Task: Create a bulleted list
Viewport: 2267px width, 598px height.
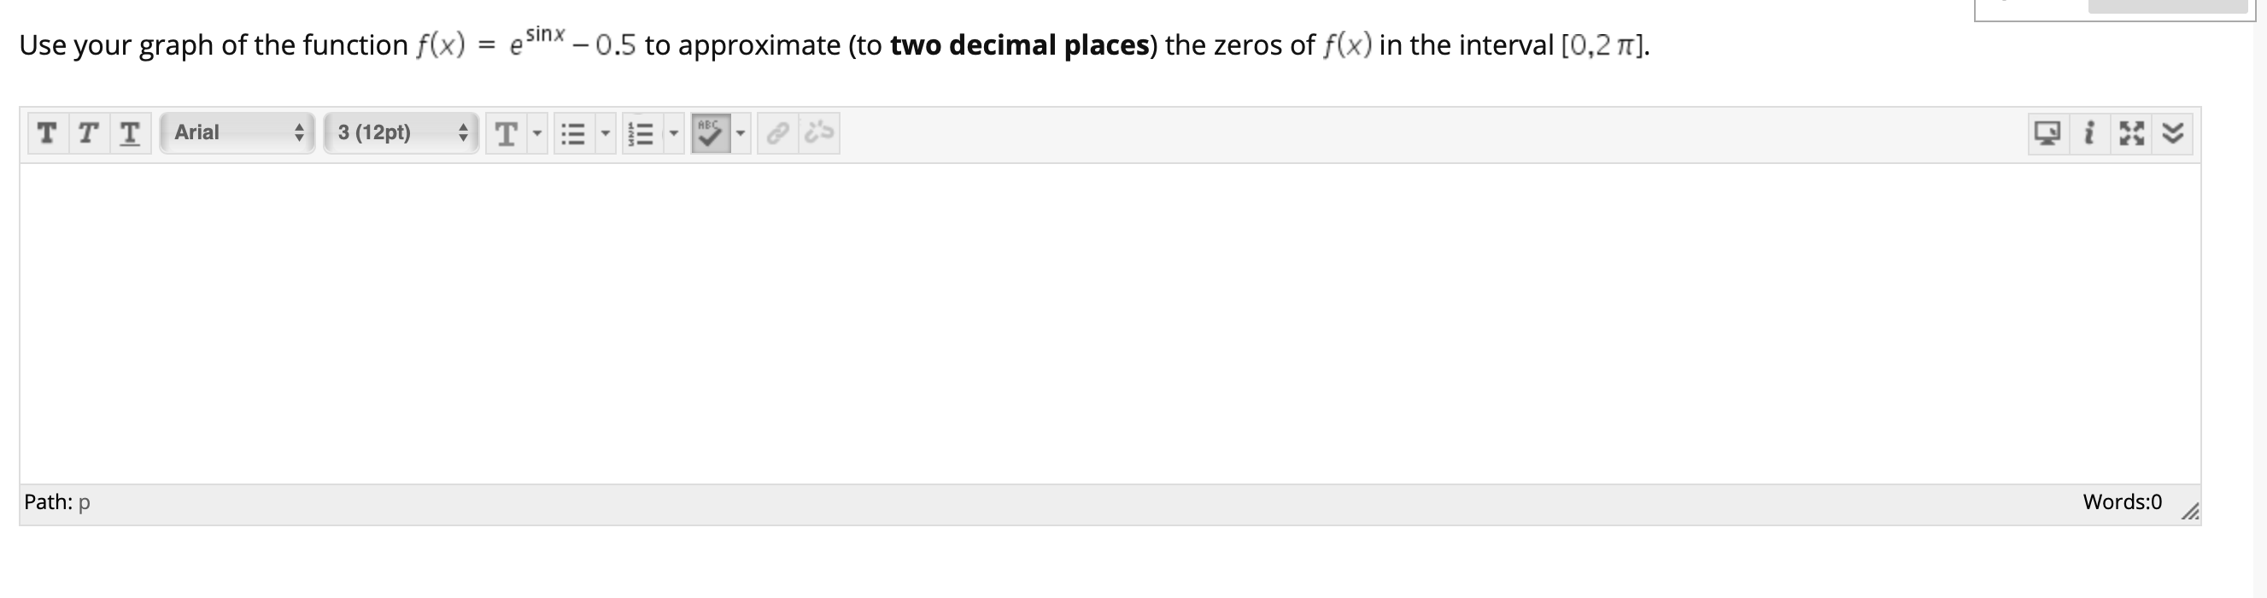Action: (x=575, y=134)
